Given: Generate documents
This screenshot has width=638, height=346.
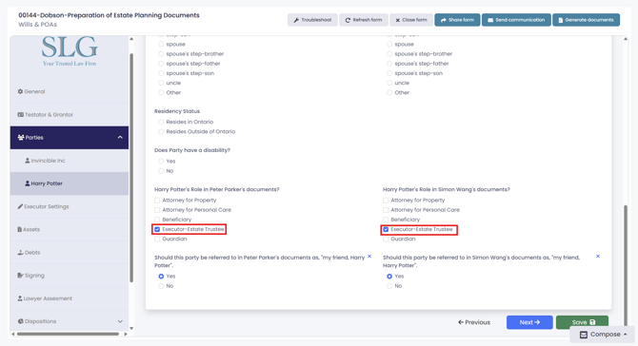Looking at the screenshot, I should pyautogui.click(x=586, y=20).
